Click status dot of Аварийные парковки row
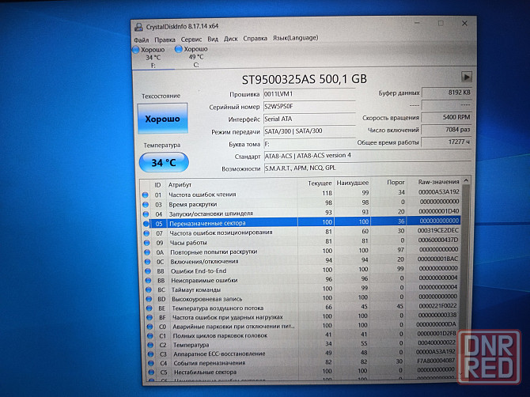Image resolution: width=530 pixels, height=397 pixels. (x=150, y=327)
